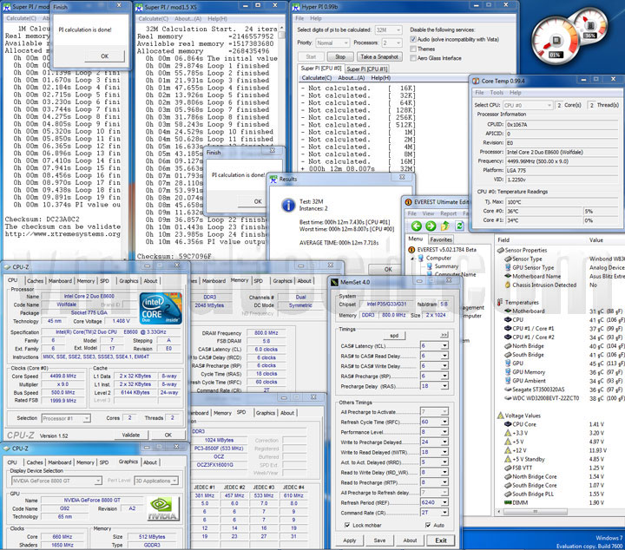The height and width of the screenshot is (550, 625).
Task: Click the DIMM voltage icon in EVEREST
Action: pyautogui.click(x=508, y=502)
